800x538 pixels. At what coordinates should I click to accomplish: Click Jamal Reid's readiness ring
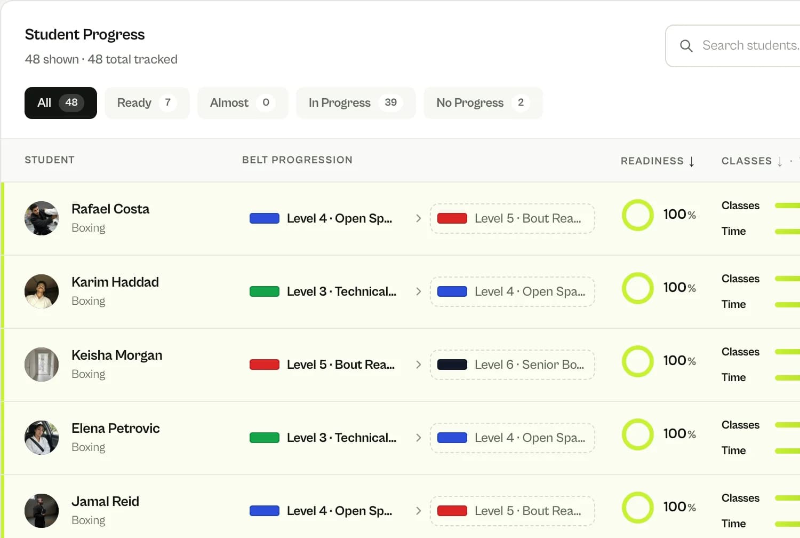pos(638,508)
